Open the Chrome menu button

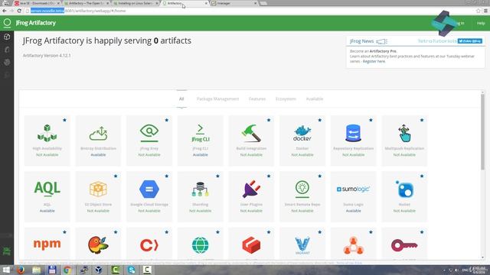click(x=485, y=11)
